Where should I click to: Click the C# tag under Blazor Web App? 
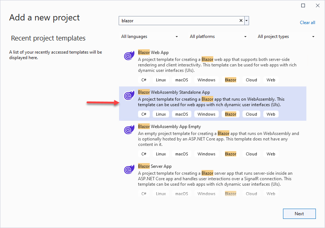[x=144, y=80]
